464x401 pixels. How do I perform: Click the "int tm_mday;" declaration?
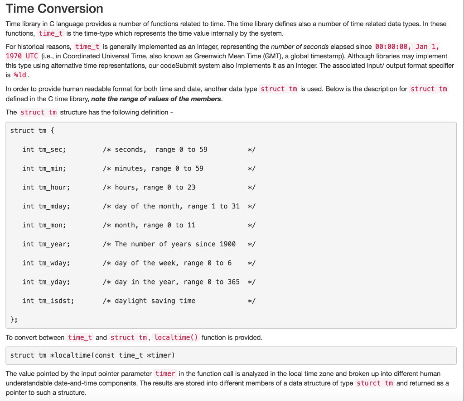tap(46, 207)
